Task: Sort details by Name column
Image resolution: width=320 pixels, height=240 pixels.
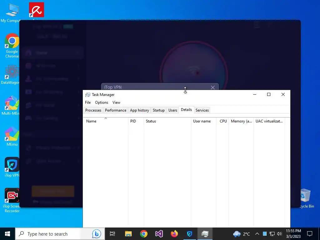Action: [x=106, y=121]
